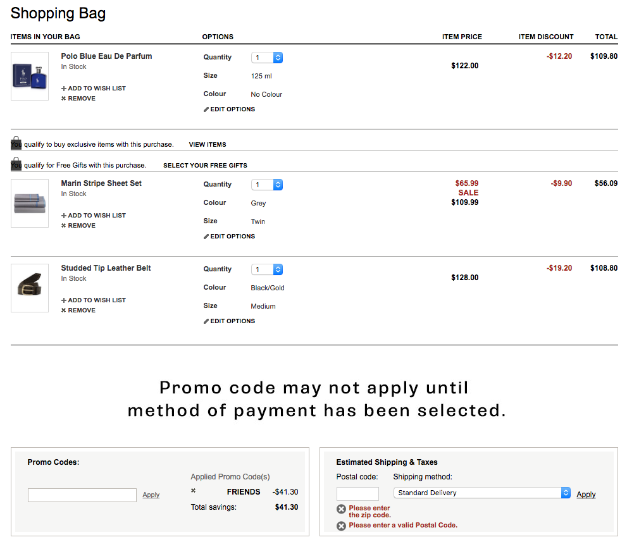Open quantity dropdown for Marin Stripe Sheet Set
The height and width of the screenshot is (542, 627).
click(267, 185)
